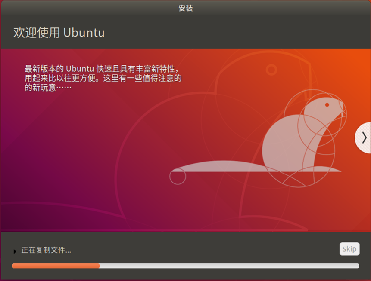Click the slideshow paragraph starting 最新版本的
371x281 pixels.
[103, 78]
